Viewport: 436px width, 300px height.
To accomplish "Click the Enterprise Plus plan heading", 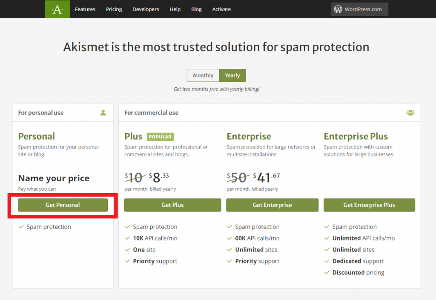I will pos(356,137).
